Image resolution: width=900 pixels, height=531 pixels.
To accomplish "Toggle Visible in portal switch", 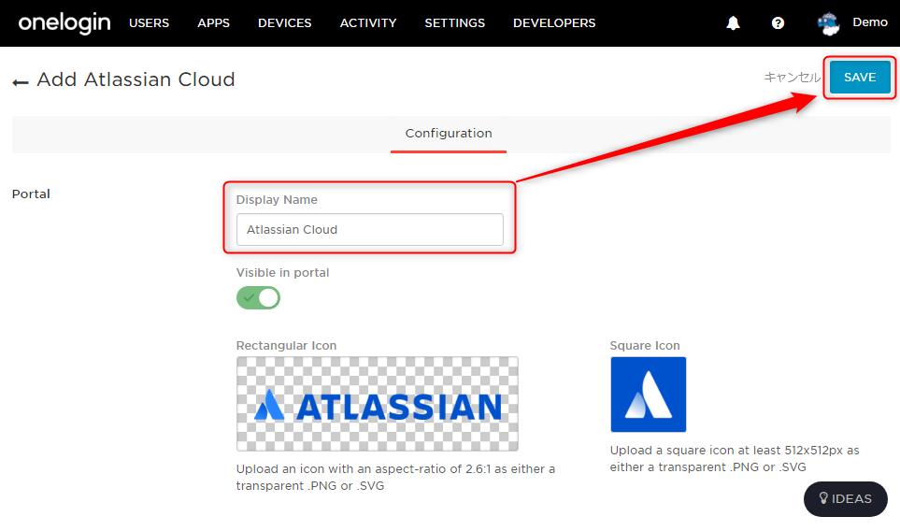I will [258, 298].
